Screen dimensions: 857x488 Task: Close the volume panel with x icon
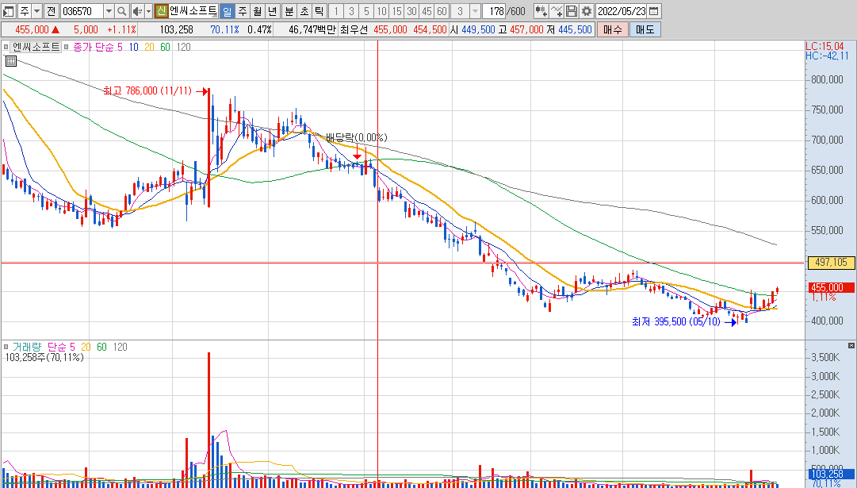(x=851, y=345)
